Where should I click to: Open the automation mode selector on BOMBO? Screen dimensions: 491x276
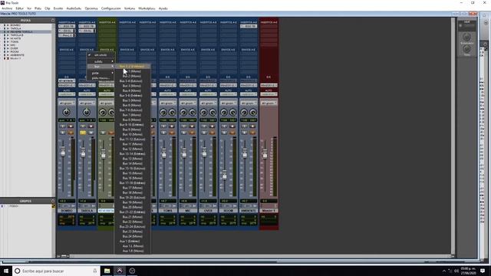[67, 94]
